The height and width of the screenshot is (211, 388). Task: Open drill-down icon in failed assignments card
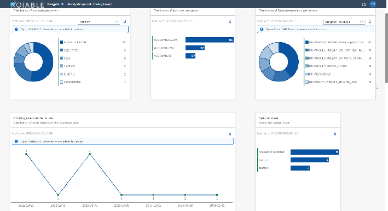click(370, 22)
